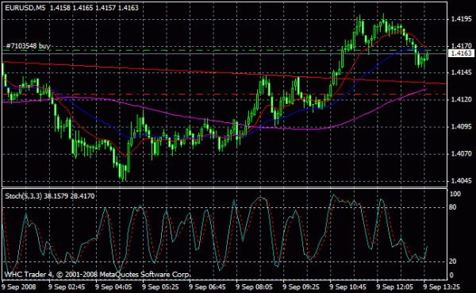Click the 1.4195 price axis label
This screenshot has width=476, height=293.
click(462, 19)
